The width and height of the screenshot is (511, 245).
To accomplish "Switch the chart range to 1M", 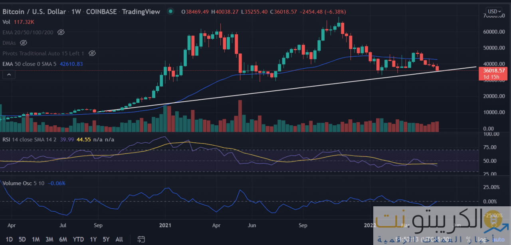I will [x=36, y=239].
